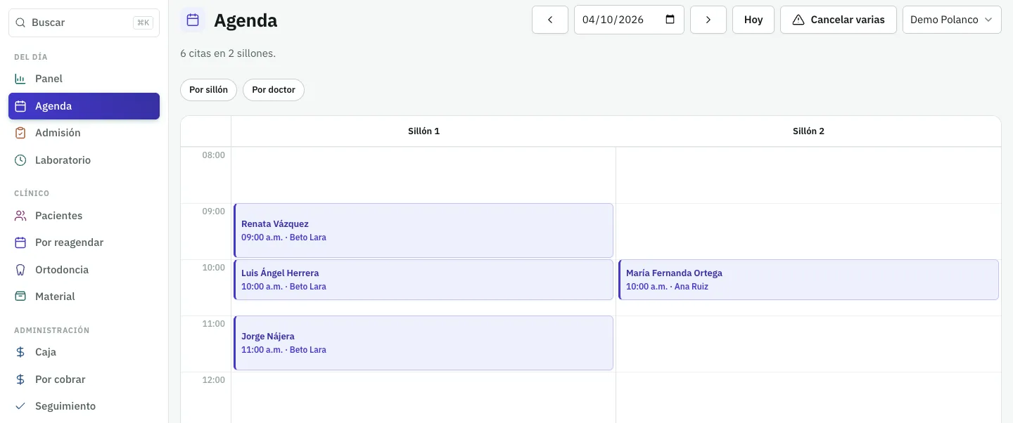Click the Cancelar varias button
The image size is (1013, 423).
(x=839, y=20)
